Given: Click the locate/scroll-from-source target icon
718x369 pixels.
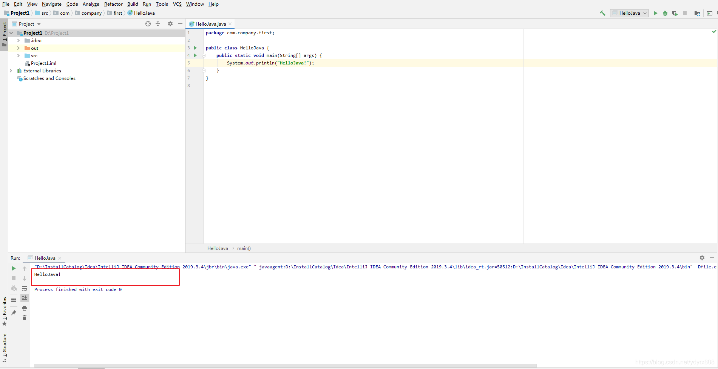Looking at the screenshot, I should pos(148,24).
